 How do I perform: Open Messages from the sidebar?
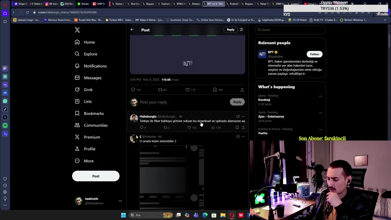click(88, 78)
